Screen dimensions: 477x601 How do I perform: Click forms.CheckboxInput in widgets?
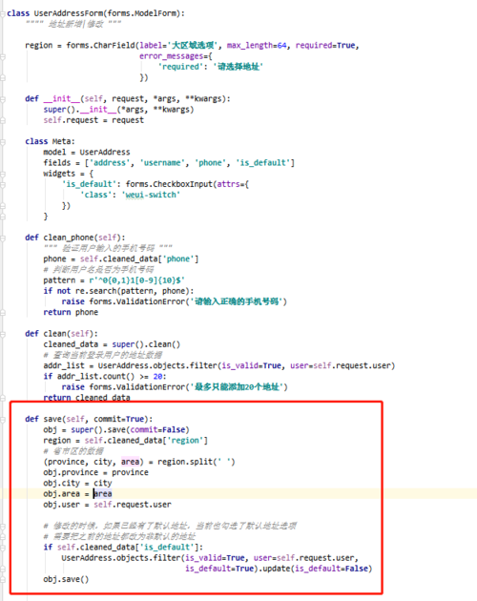[x=169, y=184]
